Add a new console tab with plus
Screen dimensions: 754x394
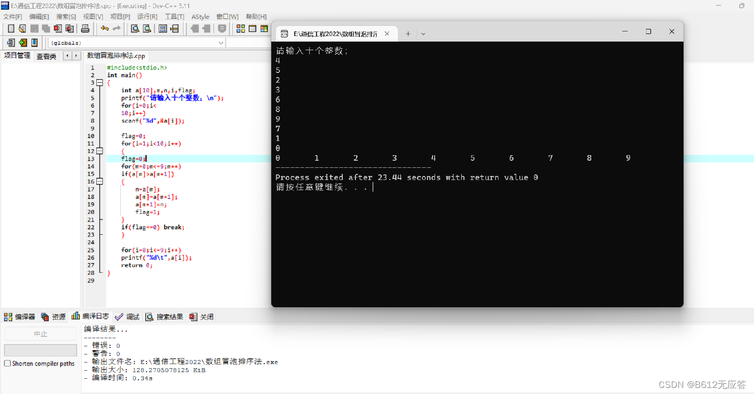[x=408, y=34]
